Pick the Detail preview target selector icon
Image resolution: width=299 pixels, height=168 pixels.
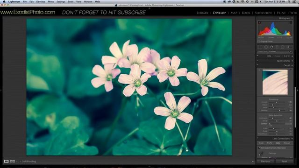point(259,70)
